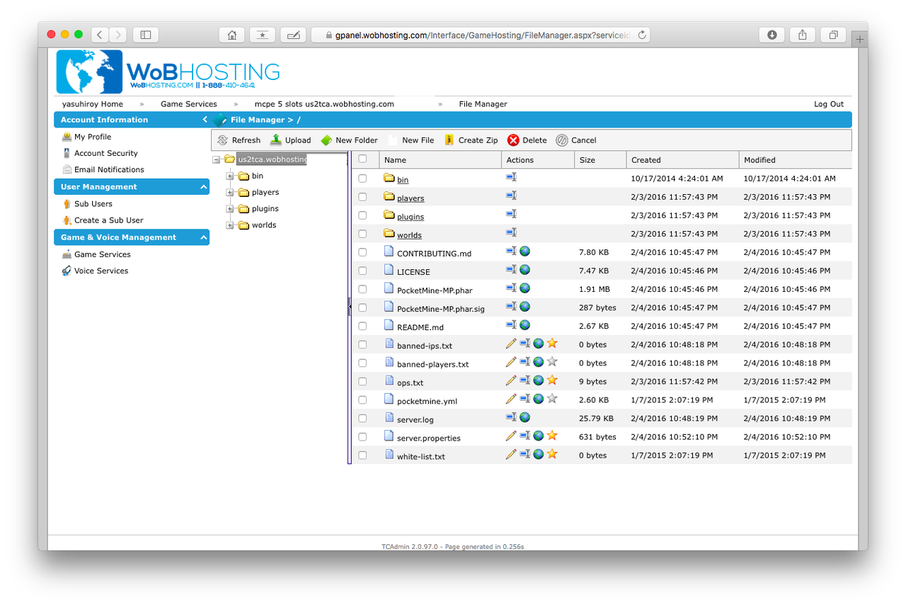Show the Safari sidebar using its toolbar button

146,35
